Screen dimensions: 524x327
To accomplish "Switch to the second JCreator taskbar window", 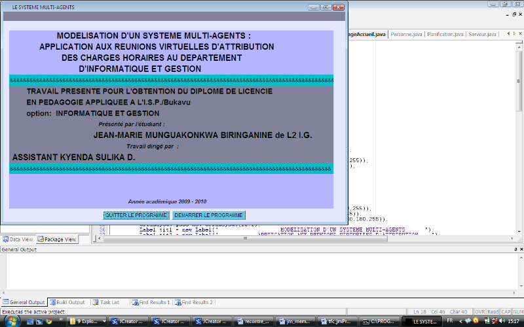I will tap(170, 322).
